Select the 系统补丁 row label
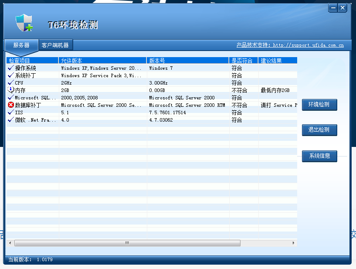 tap(25, 75)
